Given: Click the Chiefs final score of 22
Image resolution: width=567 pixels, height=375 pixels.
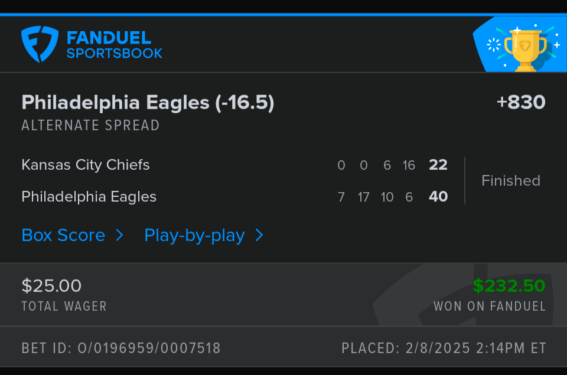Looking at the screenshot, I should click(x=438, y=165).
